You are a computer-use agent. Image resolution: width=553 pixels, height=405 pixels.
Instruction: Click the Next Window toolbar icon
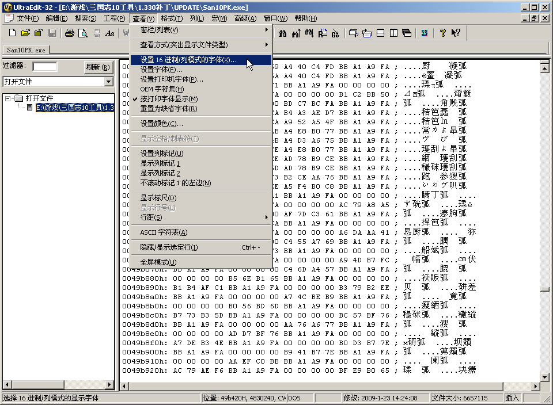point(353,33)
